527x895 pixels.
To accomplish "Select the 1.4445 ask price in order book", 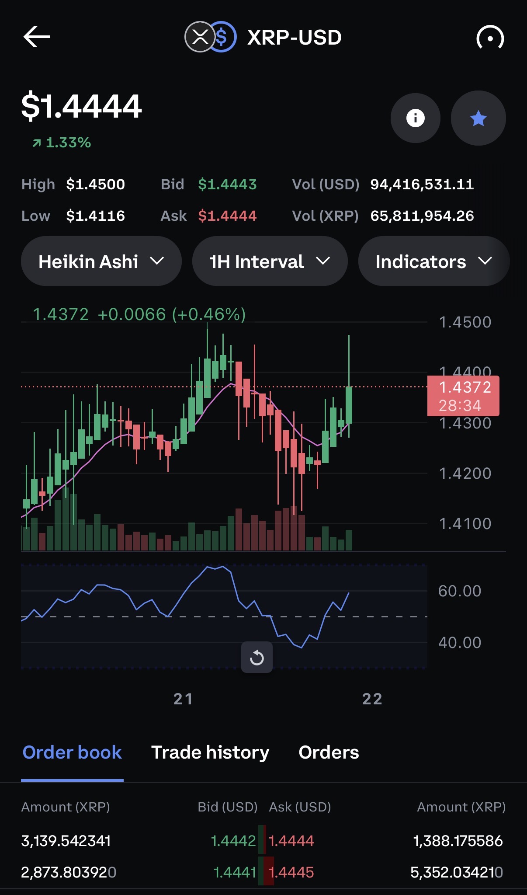I will 291,872.
